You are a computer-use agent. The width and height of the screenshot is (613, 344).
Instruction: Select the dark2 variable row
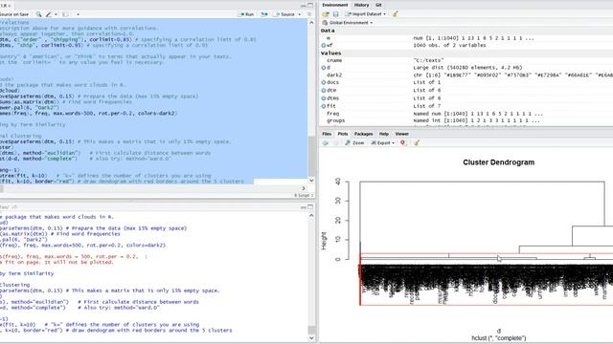coord(466,75)
